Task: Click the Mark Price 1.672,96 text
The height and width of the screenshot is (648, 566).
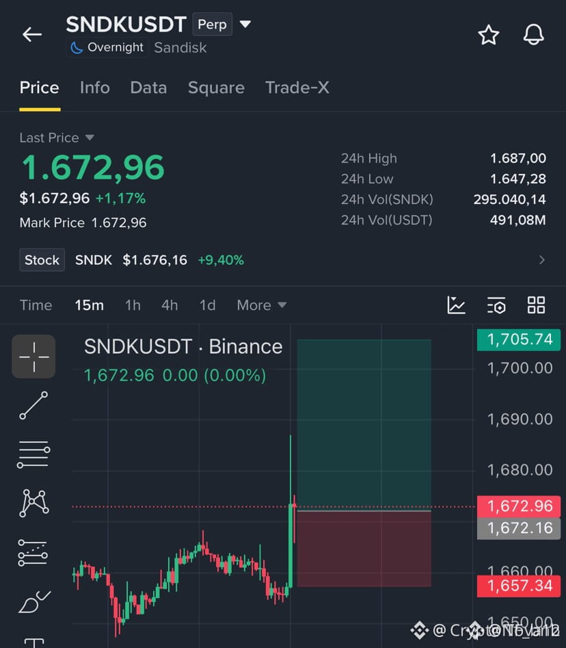Action: 83,223
